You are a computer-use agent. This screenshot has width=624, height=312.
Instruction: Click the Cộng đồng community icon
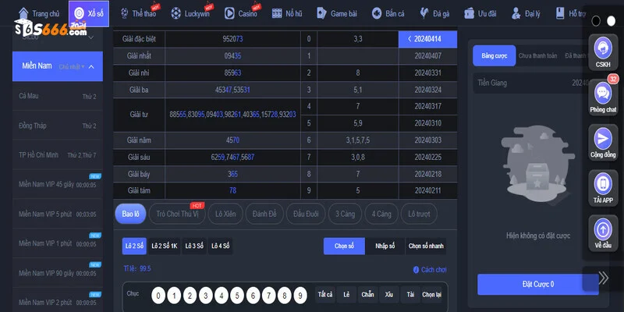pos(602,138)
